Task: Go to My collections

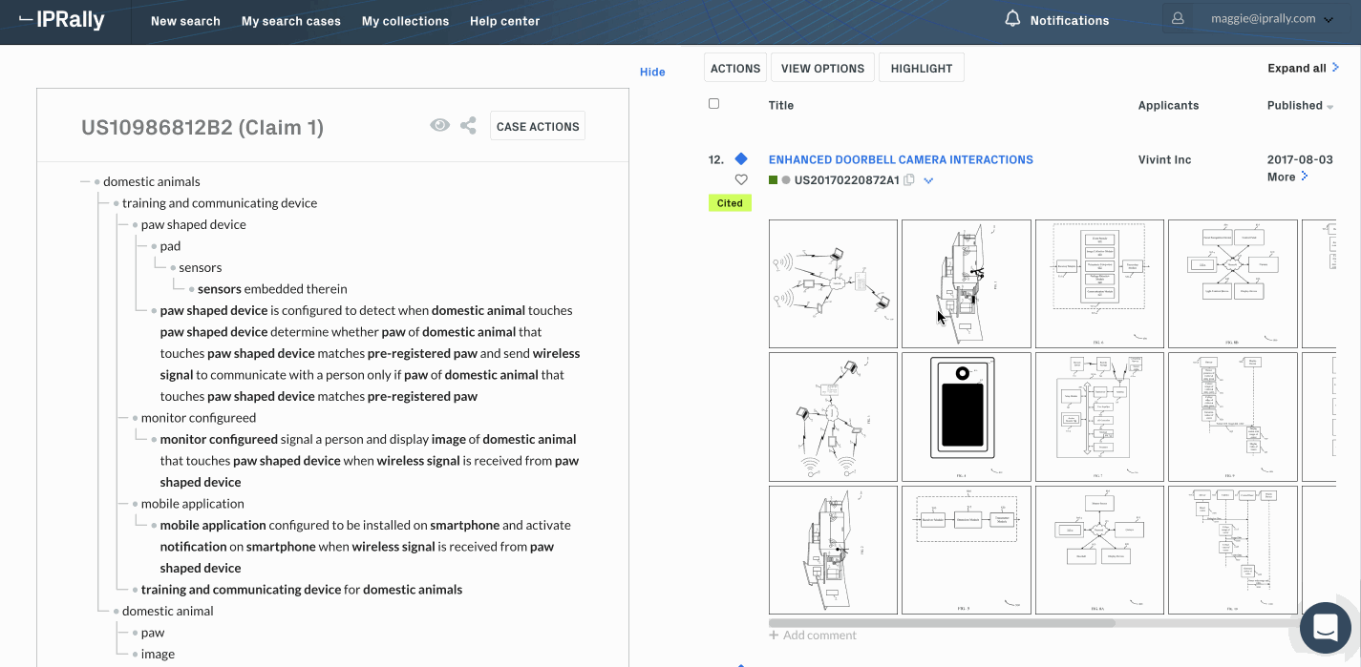Action: click(x=405, y=20)
